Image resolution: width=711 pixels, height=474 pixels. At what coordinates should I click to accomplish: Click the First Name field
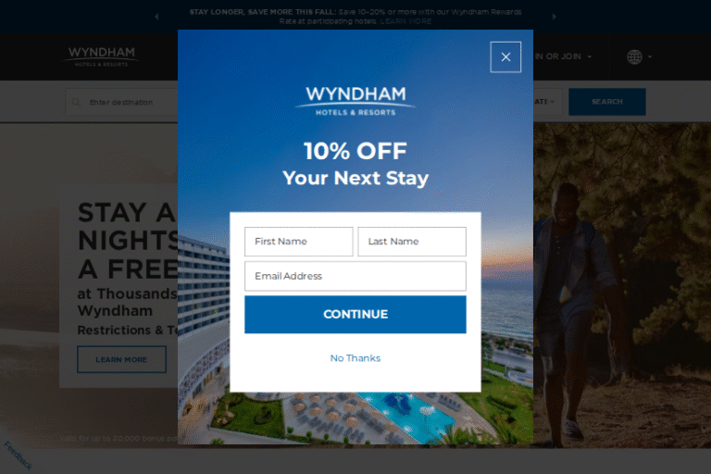click(x=298, y=242)
